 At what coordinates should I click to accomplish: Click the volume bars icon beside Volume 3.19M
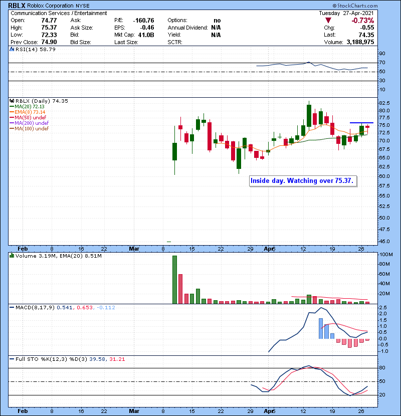coord(12,256)
